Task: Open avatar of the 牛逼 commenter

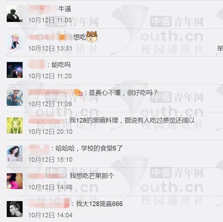Action: [15, 14]
